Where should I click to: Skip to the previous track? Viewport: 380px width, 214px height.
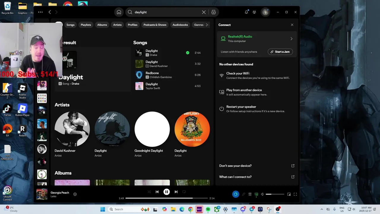tap(157, 192)
